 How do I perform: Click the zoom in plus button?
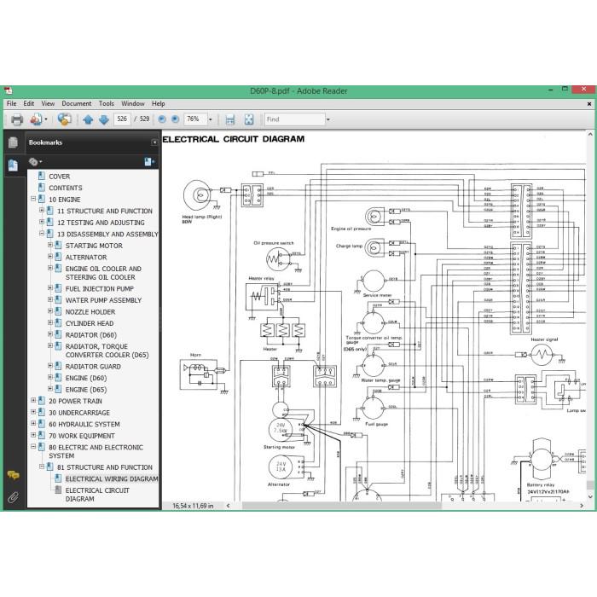click(x=175, y=119)
